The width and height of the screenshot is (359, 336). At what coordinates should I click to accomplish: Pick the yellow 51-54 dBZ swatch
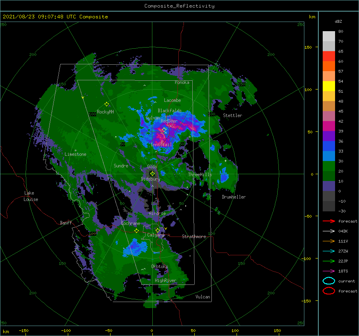[x=329, y=86]
